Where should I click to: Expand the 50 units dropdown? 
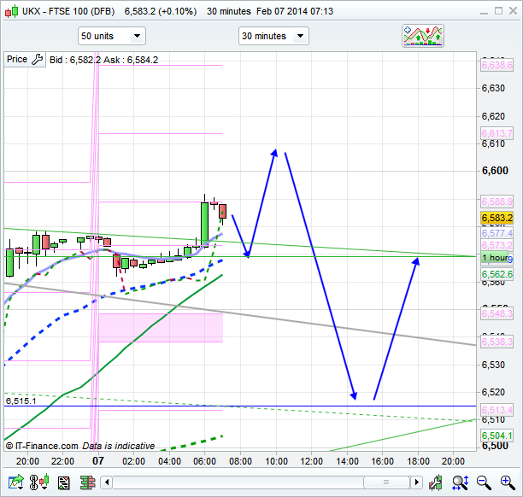tap(111, 36)
